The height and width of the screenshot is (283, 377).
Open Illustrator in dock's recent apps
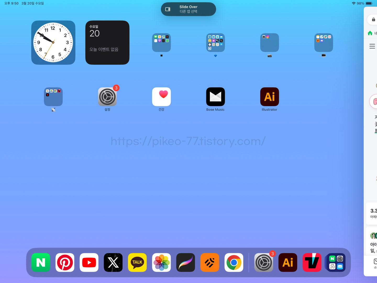click(288, 262)
